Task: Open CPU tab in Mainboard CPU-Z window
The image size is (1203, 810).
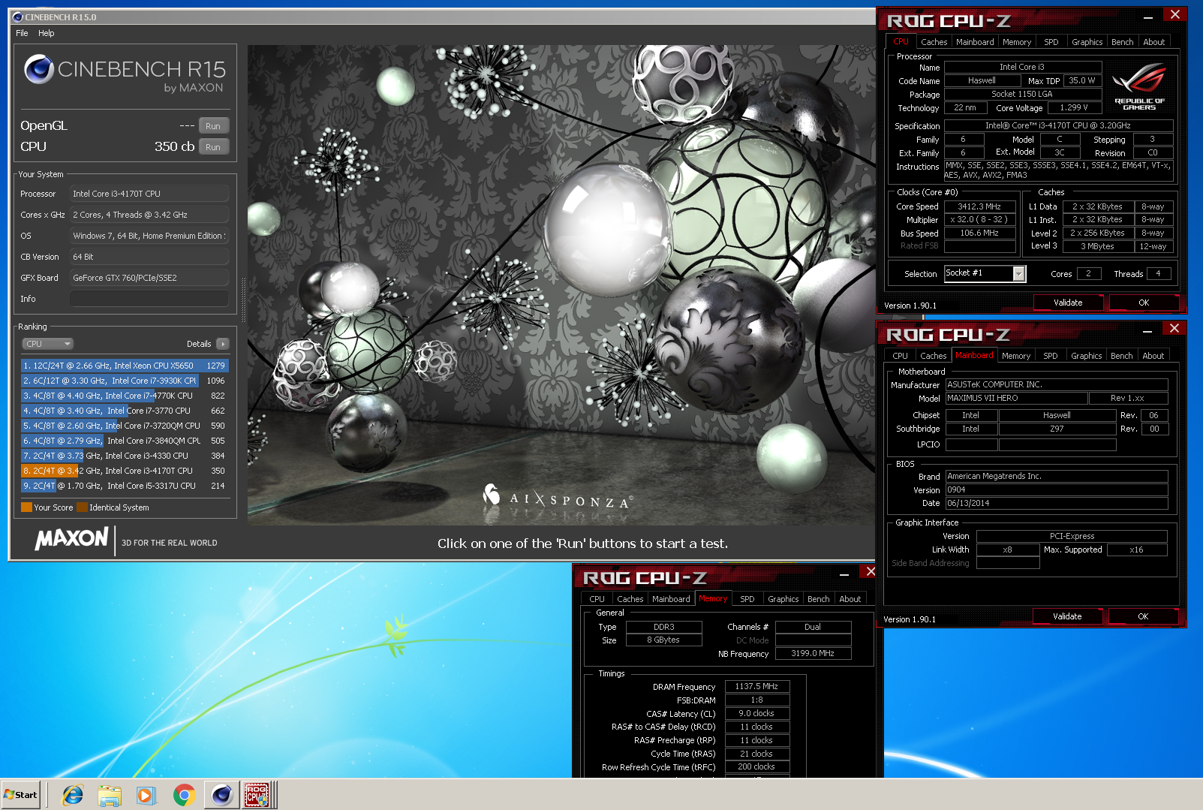Action: click(x=901, y=356)
